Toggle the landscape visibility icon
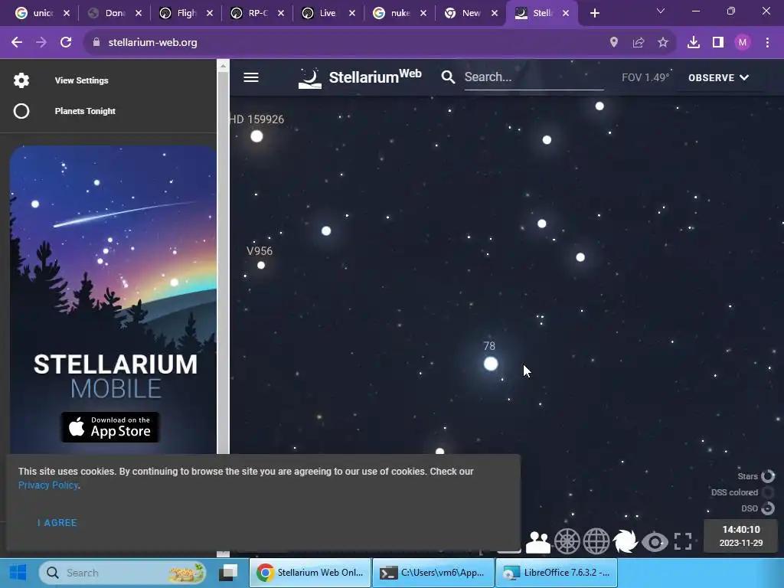Image resolution: width=784 pixels, height=588 pixels. (538, 542)
